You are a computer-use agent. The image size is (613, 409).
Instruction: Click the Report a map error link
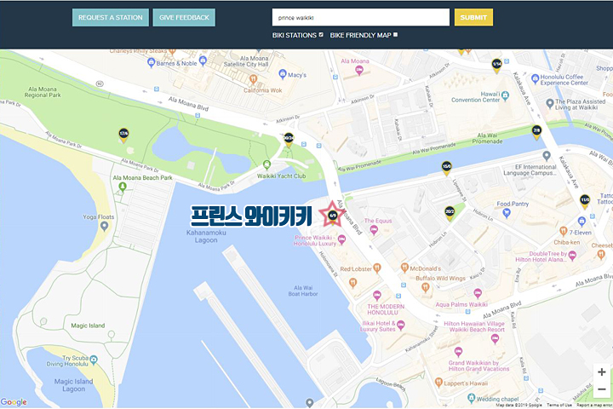[593, 405]
